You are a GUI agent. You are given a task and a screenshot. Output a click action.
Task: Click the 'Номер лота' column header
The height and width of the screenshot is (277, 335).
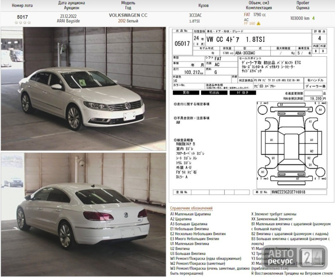pyautogui.click(x=22, y=5)
